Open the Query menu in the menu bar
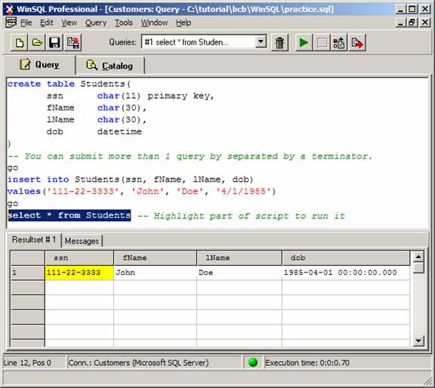This screenshot has height=388, width=435. [96, 23]
